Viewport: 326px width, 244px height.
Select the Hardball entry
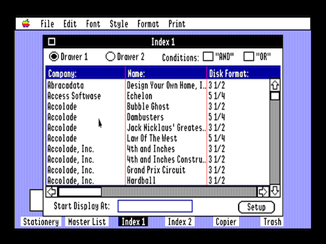tap(141, 181)
